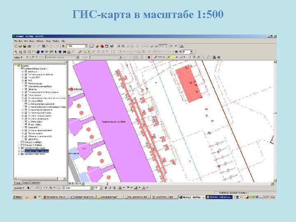
Task: Open the Drawing dropdown menu
Action: (19, 188)
